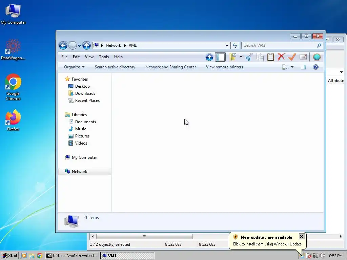
Task: Expand the view options dropdown arrow
Action: (x=292, y=67)
